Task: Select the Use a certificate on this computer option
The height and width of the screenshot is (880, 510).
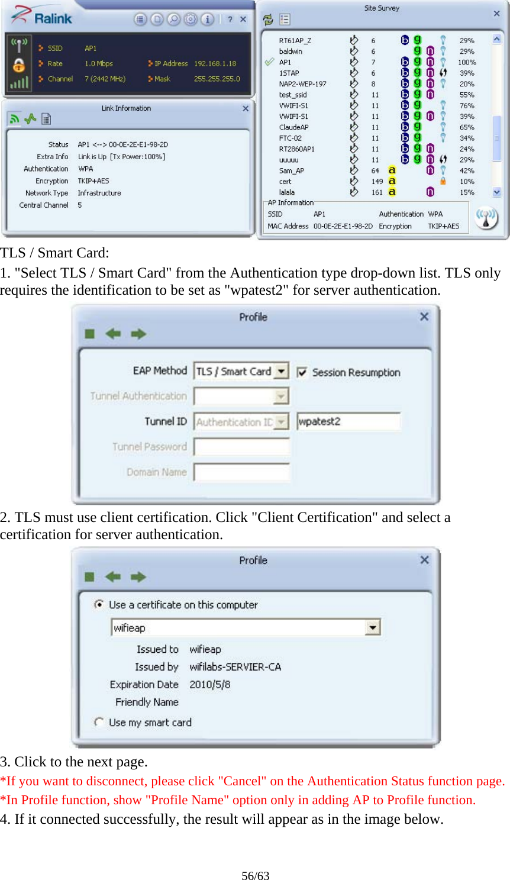Action: (x=99, y=604)
